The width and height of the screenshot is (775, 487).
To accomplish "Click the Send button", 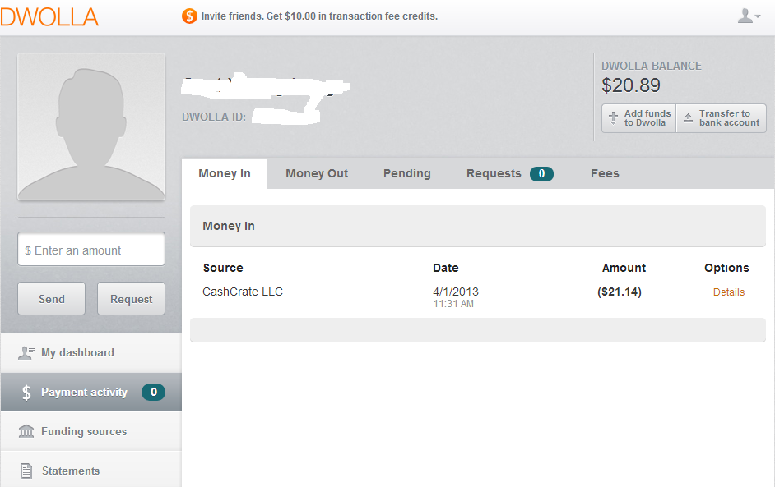I will pyautogui.click(x=51, y=298).
